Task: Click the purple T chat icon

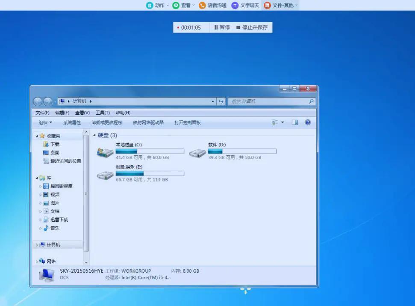Action: (235, 5)
